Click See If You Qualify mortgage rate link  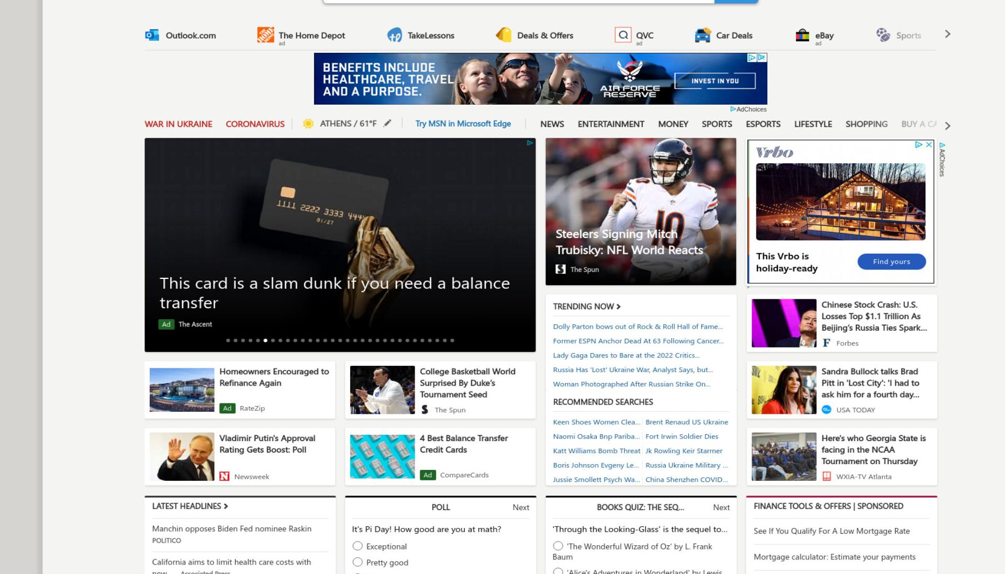coord(832,531)
